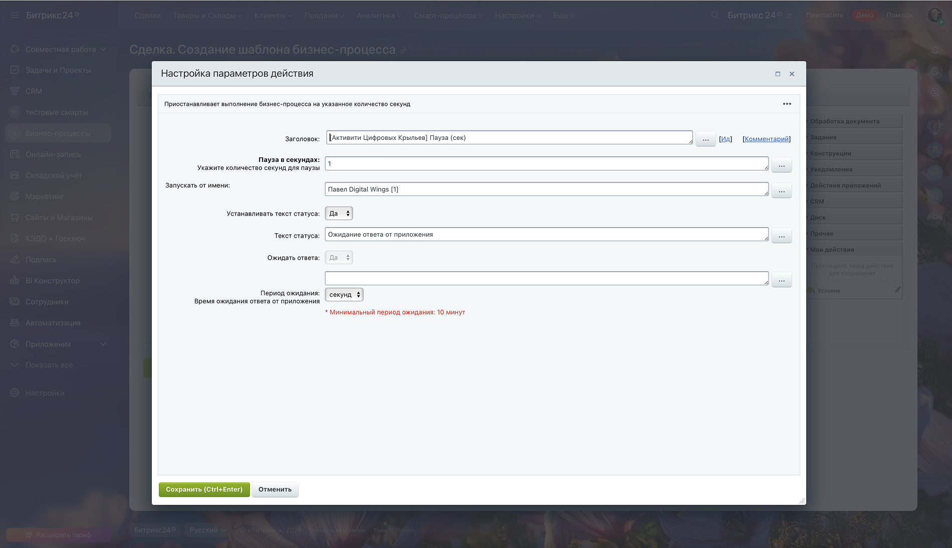The height and width of the screenshot is (548, 952).
Task: Click the Запускать от имени field
Action: click(x=546, y=189)
